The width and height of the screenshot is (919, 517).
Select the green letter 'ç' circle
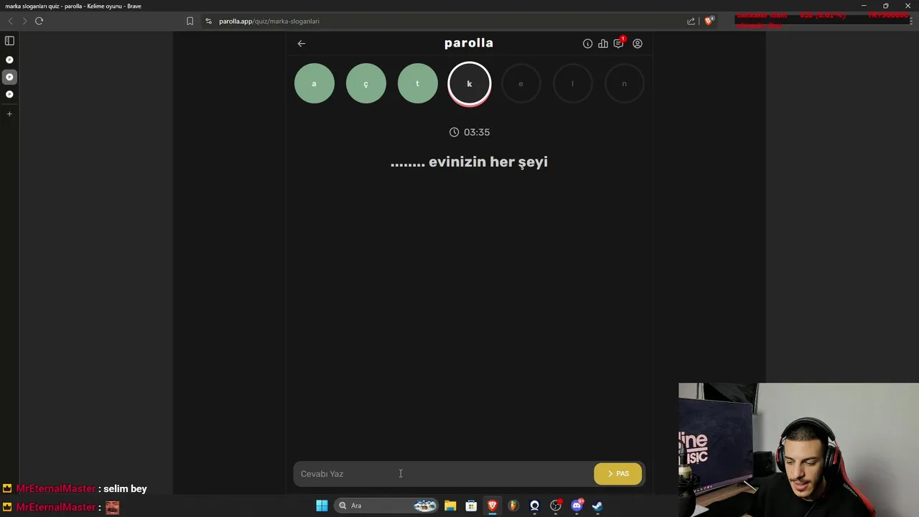366,83
